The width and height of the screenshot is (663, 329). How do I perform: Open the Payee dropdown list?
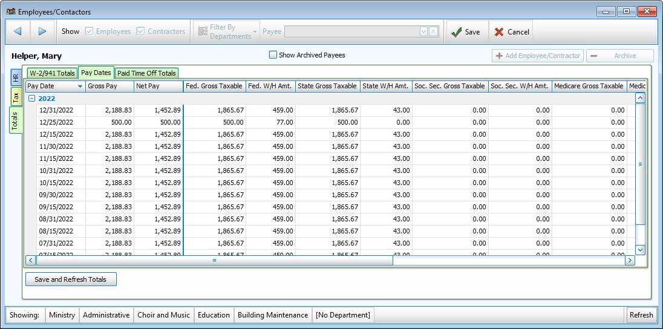[x=423, y=31]
